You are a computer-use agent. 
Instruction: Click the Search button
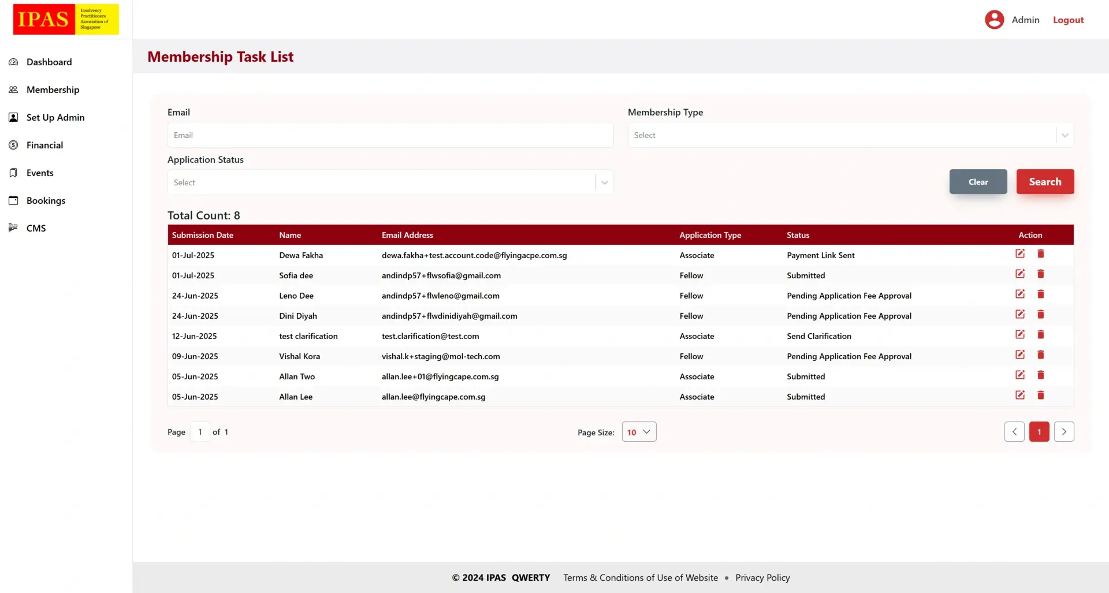[x=1045, y=181]
